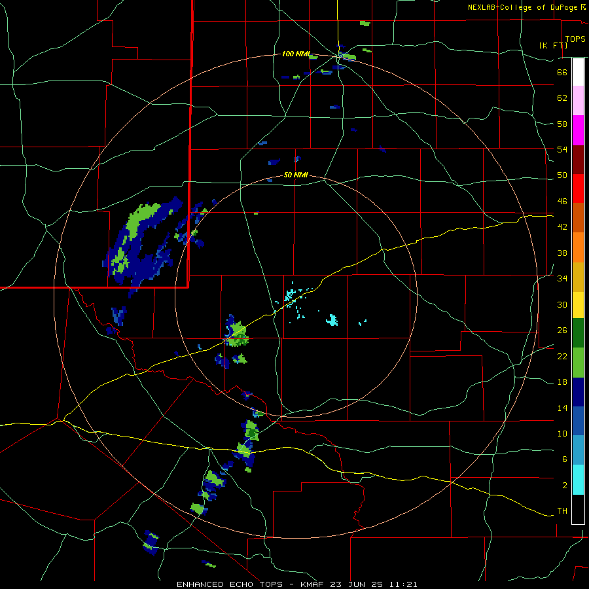The image size is (589, 589).
Task: Click the '23 JUN 25' date text
Action: click(356, 584)
